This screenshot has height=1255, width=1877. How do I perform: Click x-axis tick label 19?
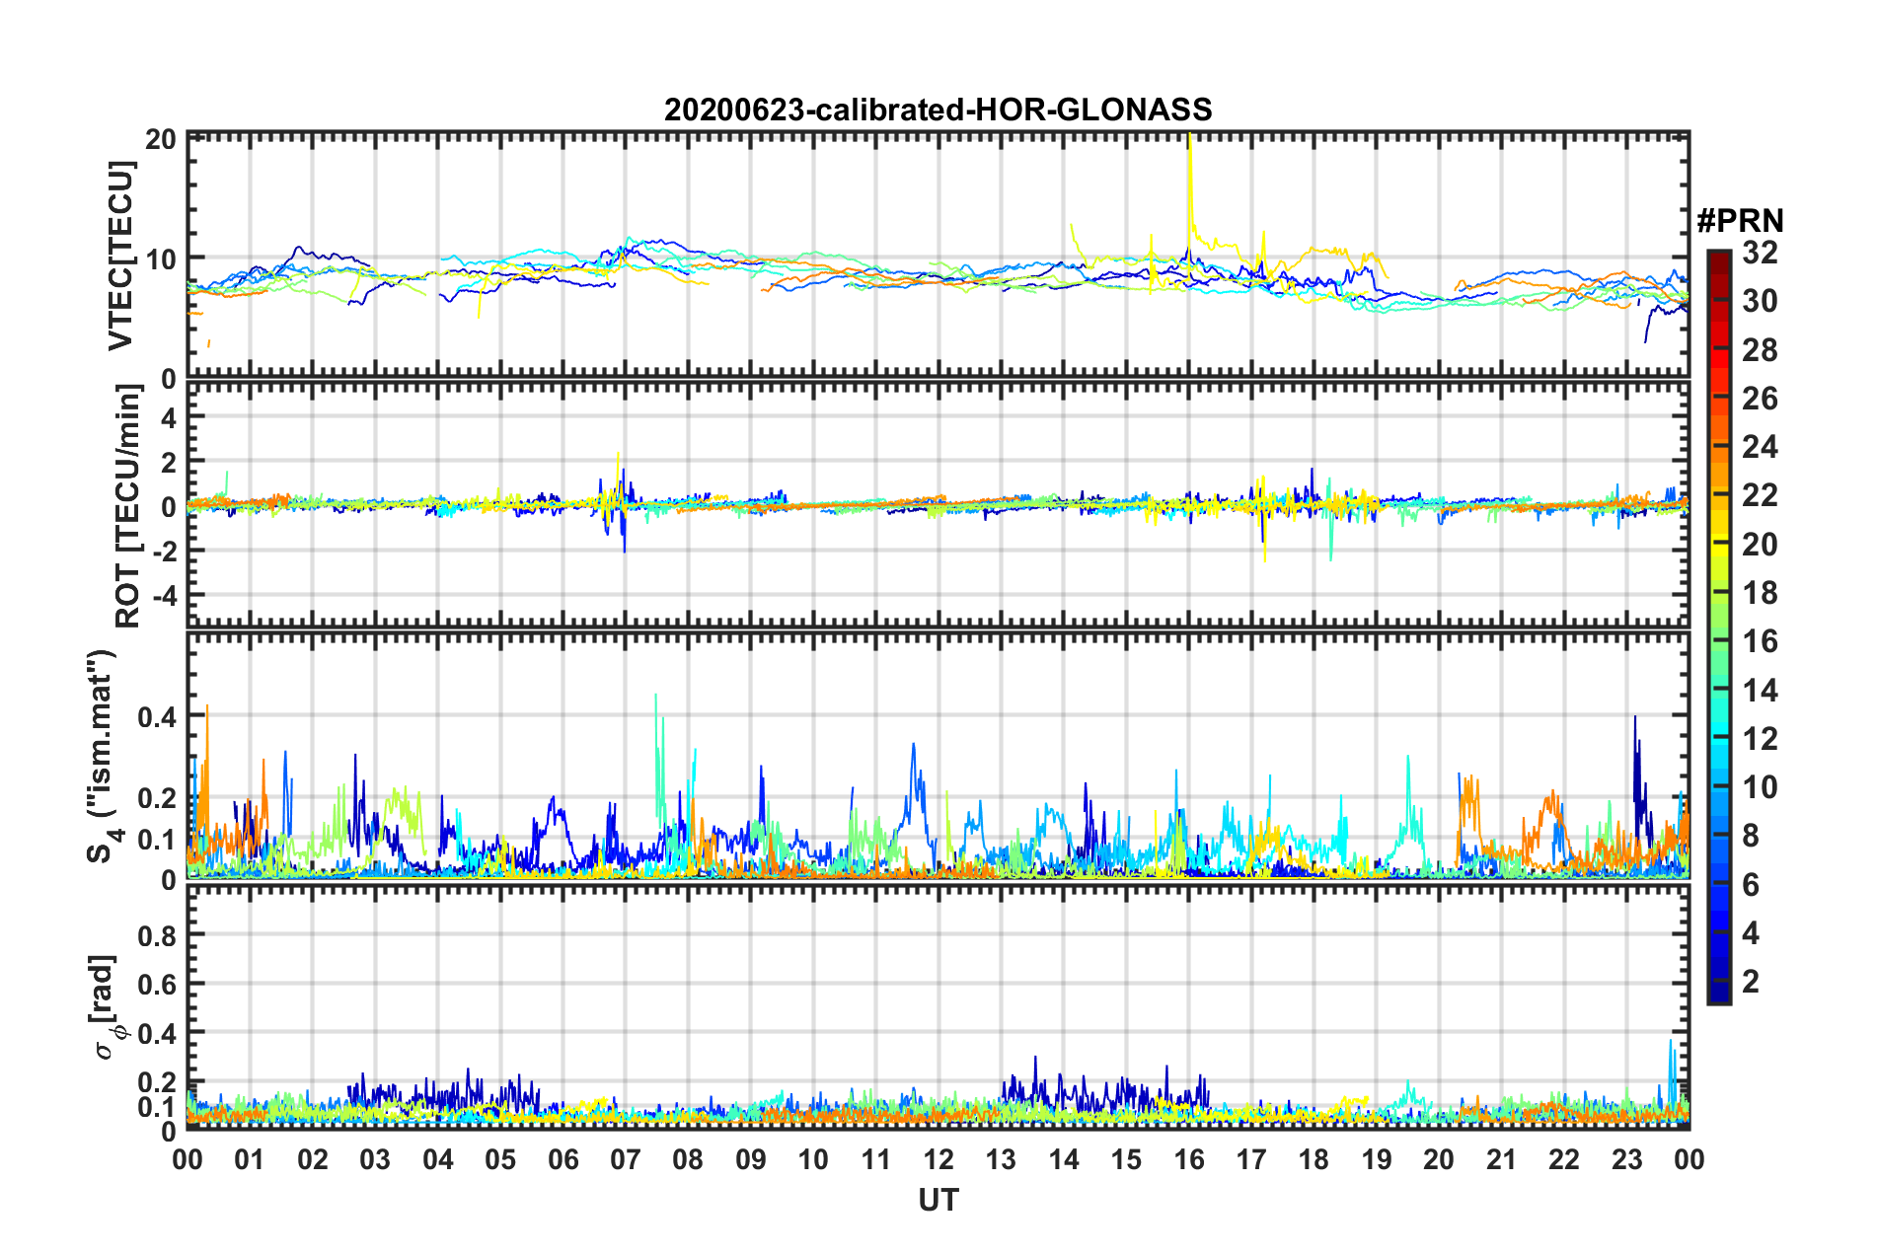click(x=1377, y=1159)
